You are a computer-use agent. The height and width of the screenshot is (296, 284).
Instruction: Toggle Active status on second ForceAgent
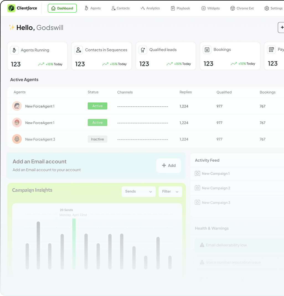(x=97, y=122)
